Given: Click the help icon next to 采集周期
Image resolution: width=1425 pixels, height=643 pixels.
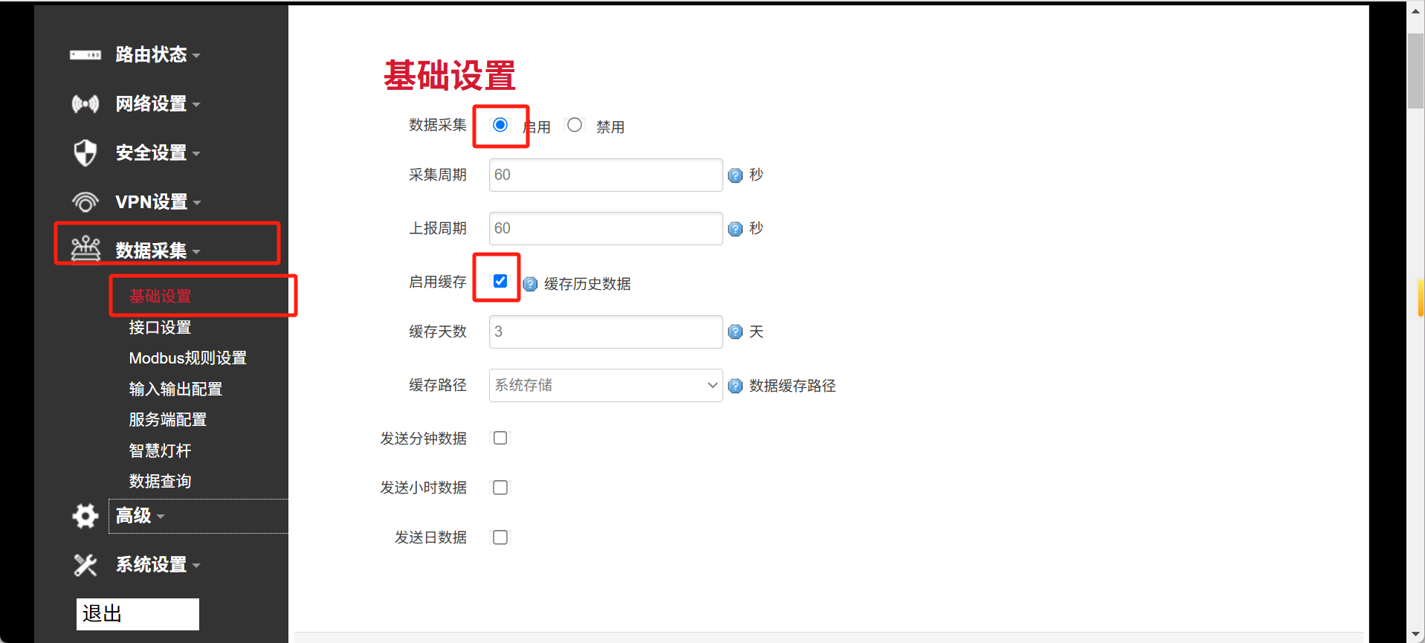Looking at the screenshot, I should tap(735, 175).
